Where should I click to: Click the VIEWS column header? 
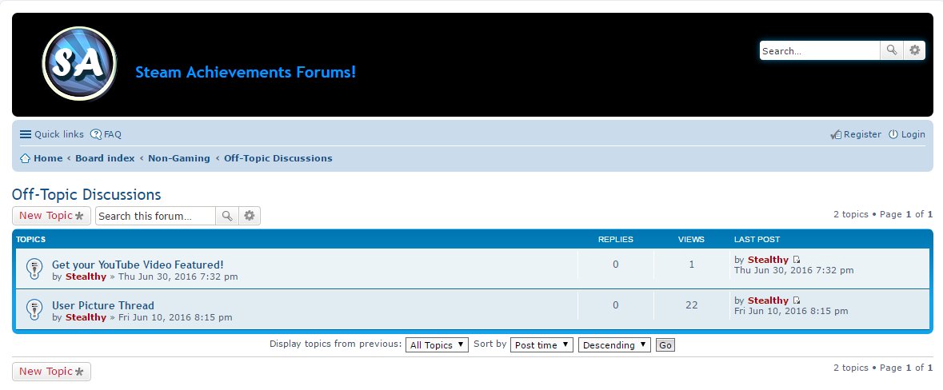click(691, 239)
